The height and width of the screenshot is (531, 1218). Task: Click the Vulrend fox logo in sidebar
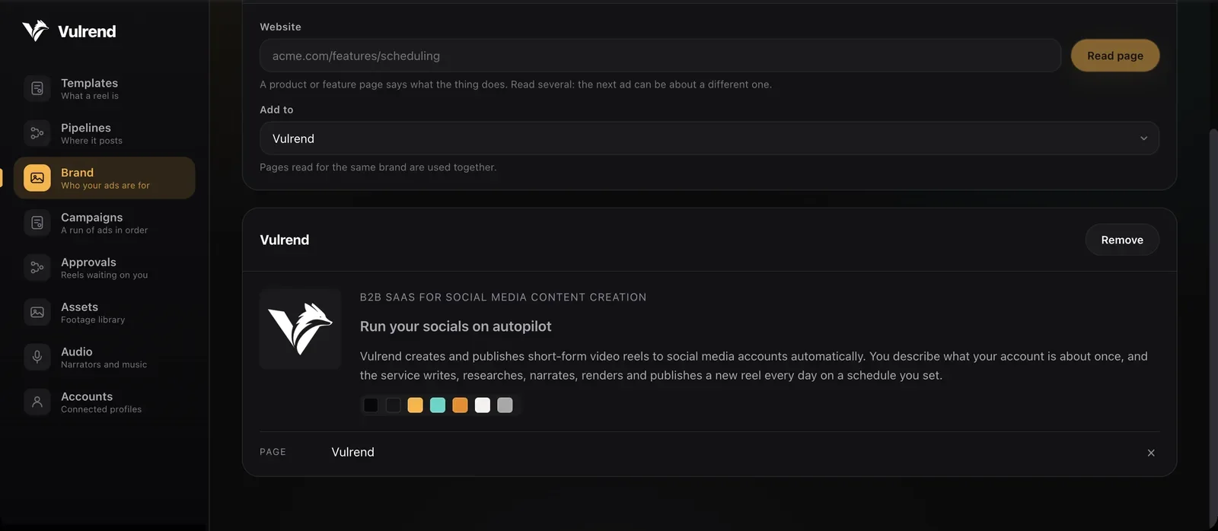pyautogui.click(x=35, y=31)
